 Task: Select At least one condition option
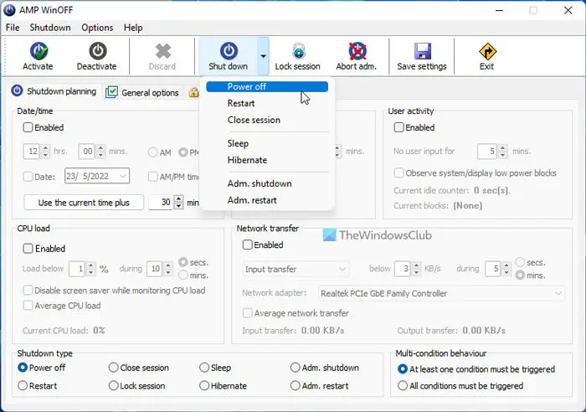403,369
